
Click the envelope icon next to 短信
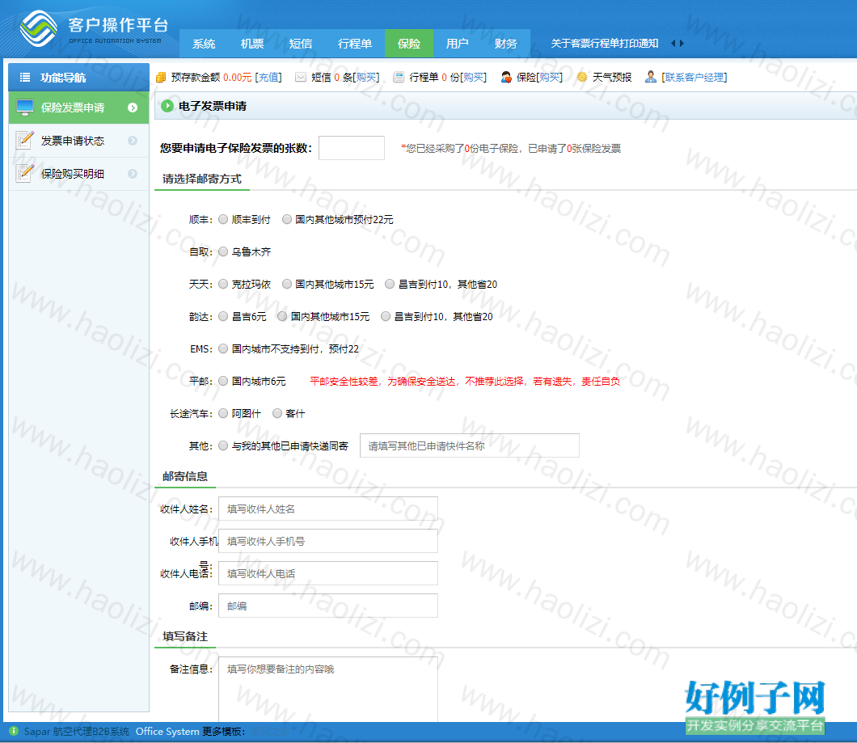click(301, 77)
